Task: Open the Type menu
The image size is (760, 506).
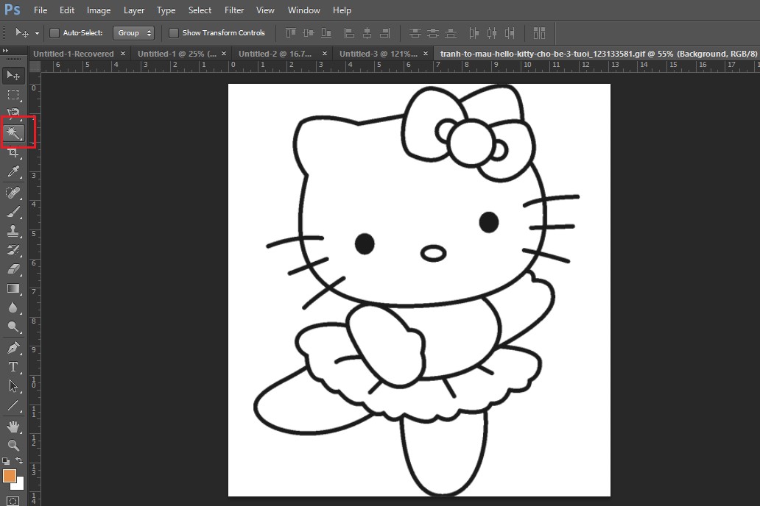Action: [x=166, y=10]
